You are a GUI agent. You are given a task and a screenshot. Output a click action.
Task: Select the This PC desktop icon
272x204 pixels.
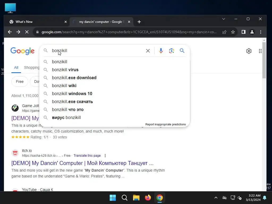[10, 8]
